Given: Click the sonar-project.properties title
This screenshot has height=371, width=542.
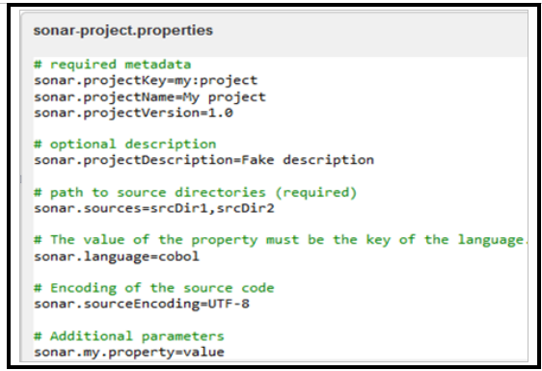Looking at the screenshot, I should 123,31.
